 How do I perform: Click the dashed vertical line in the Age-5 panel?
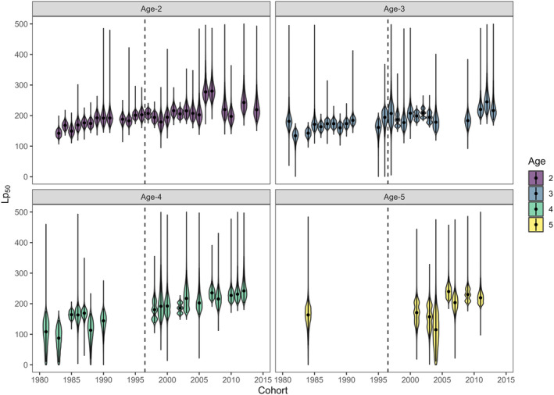pos(388,288)
